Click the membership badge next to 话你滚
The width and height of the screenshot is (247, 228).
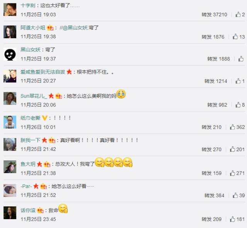tap(40, 210)
